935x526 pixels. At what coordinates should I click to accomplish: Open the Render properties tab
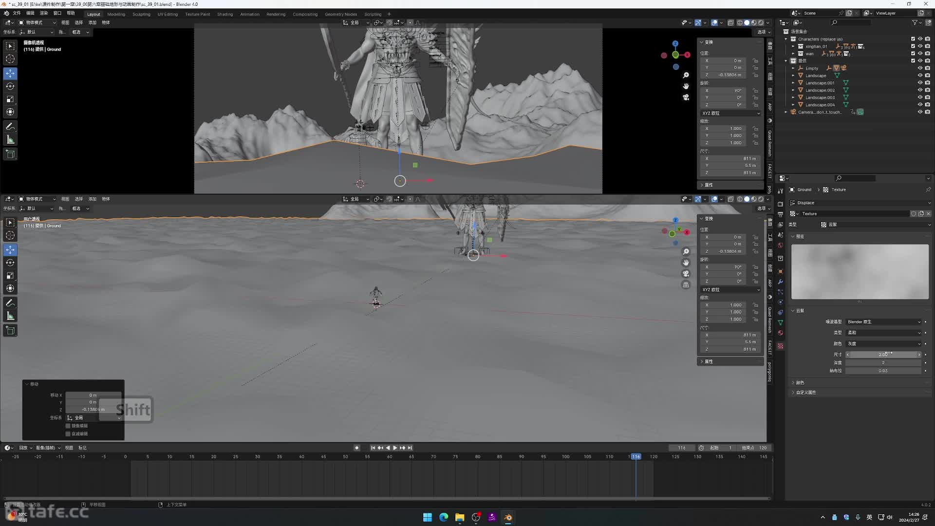pyautogui.click(x=780, y=204)
